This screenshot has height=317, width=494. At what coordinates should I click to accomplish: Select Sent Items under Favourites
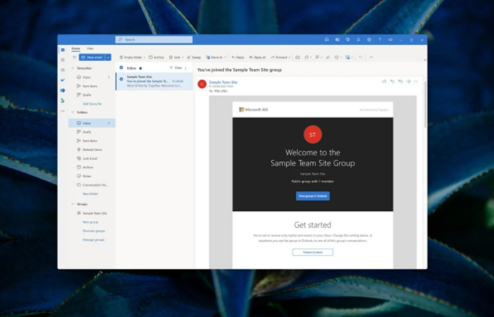click(92, 86)
